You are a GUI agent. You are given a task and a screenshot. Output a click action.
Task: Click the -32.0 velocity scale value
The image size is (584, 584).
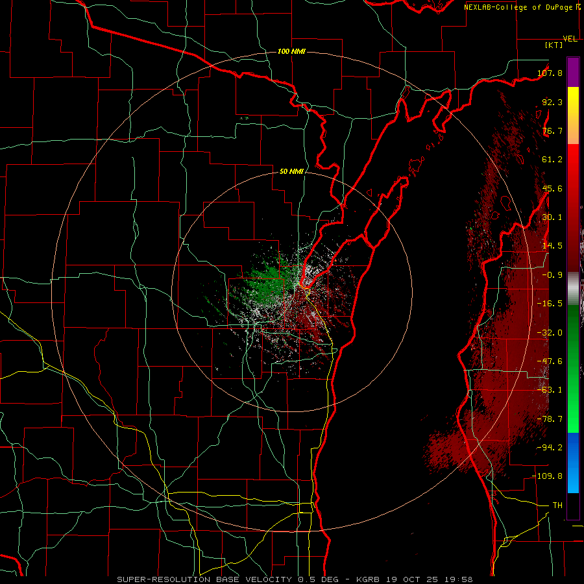coord(550,333)
